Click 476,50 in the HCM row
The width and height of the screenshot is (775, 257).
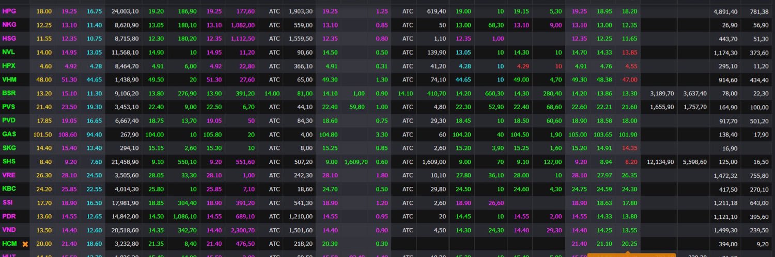245,244
